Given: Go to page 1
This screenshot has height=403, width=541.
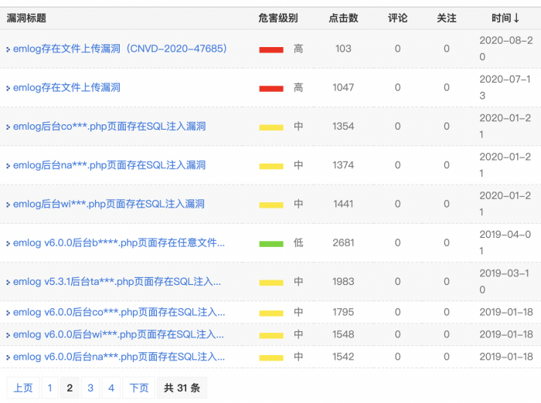Looking at the screenshot, I should [50, 388].
